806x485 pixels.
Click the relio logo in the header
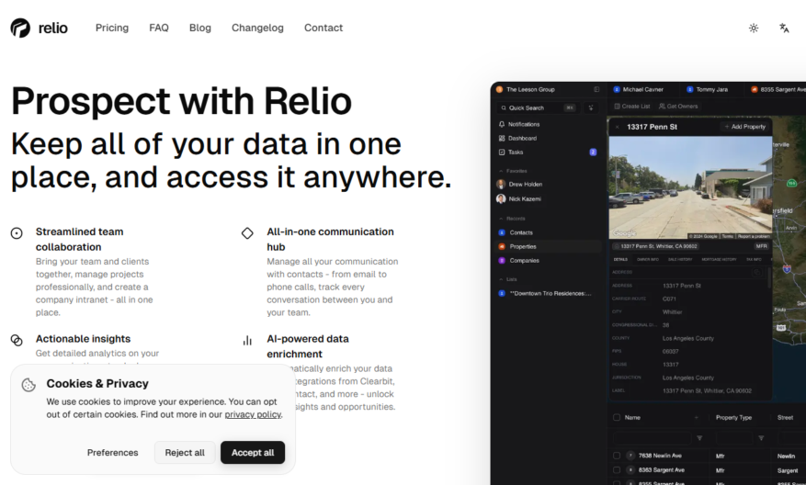(x=40, y=28)
